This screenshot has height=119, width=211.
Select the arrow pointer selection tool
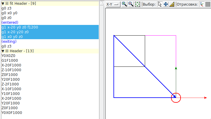(x=160, y=4)
